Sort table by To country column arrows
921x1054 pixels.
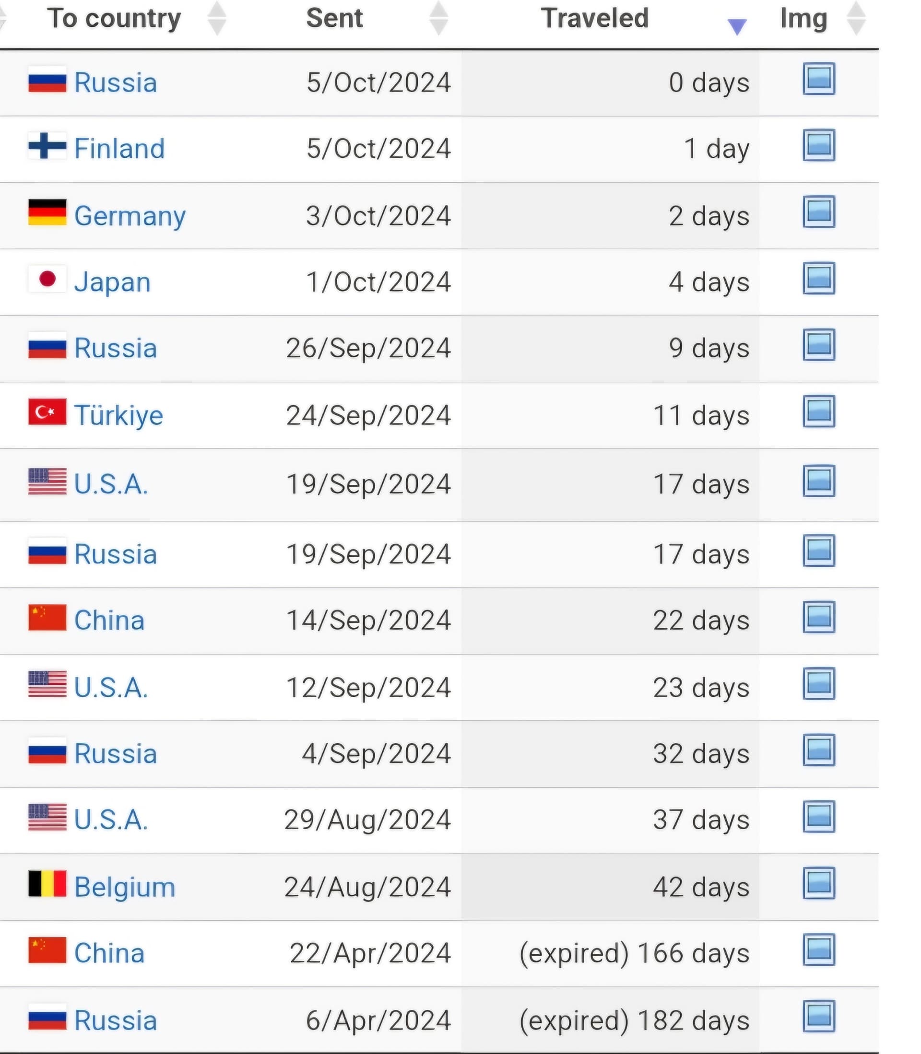[217, 19]
